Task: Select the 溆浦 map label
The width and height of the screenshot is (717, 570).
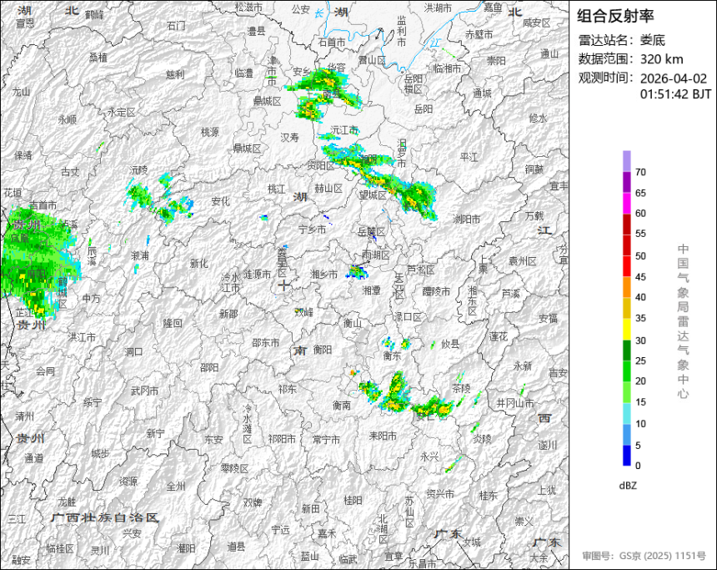Action: pyautogui.click(x=140, y=255)
